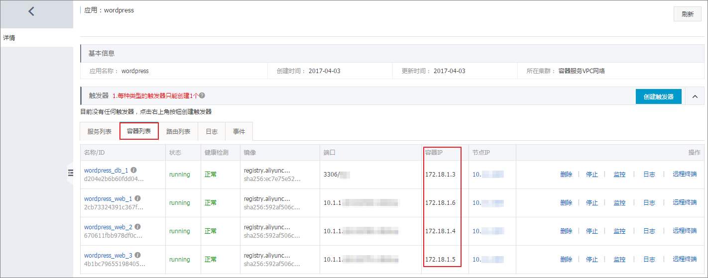This screenshot has height=278, width=708.
Task: Open the wordpress_web_1 container link
Action: [x=108, y=198]
